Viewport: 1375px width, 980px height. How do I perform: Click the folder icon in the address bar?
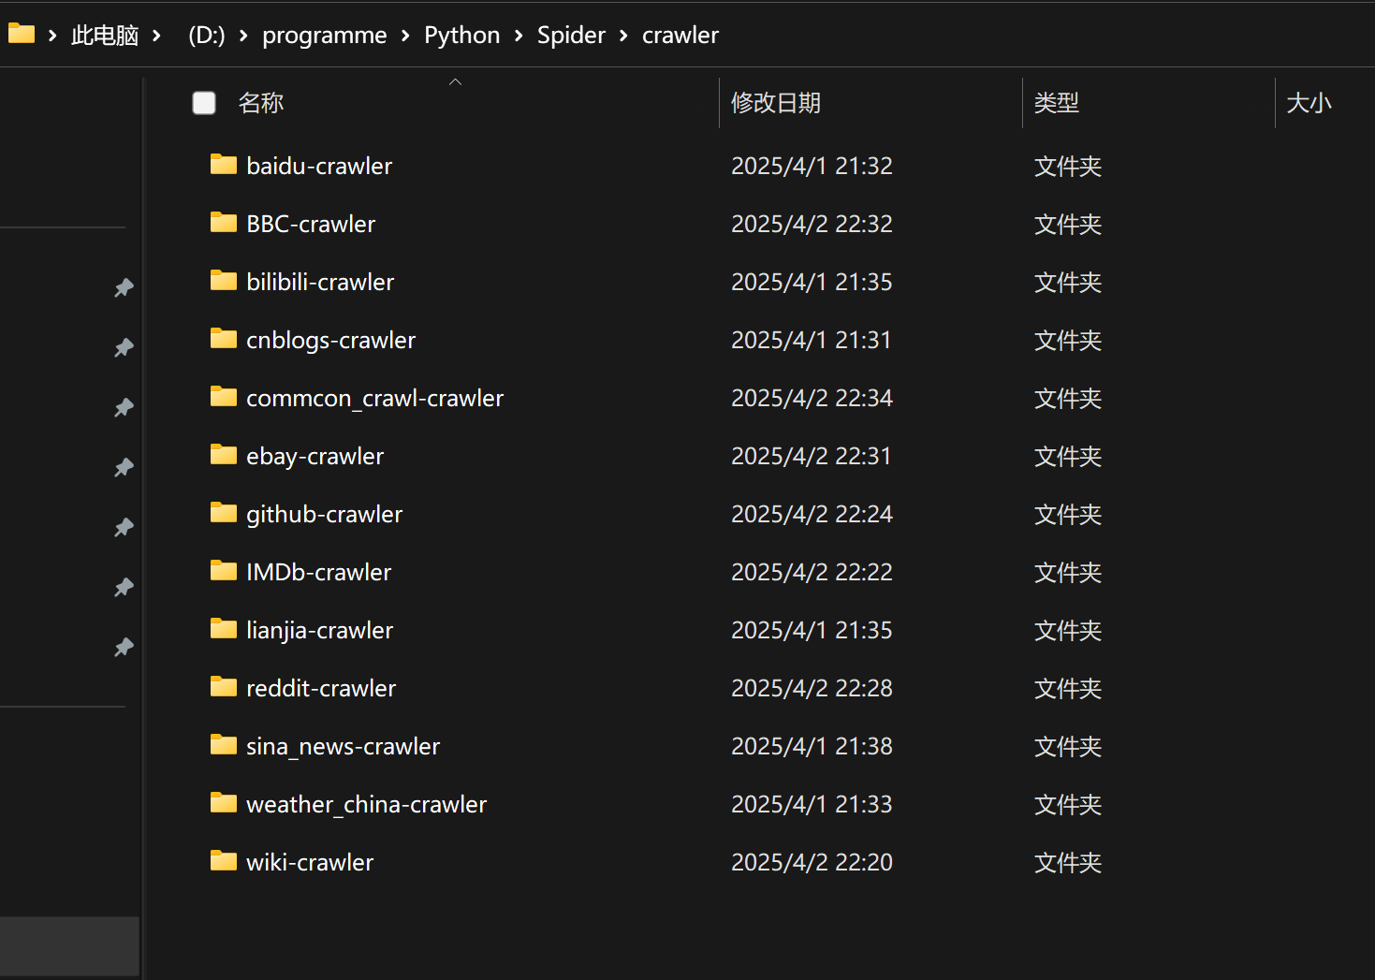(22, 34)
